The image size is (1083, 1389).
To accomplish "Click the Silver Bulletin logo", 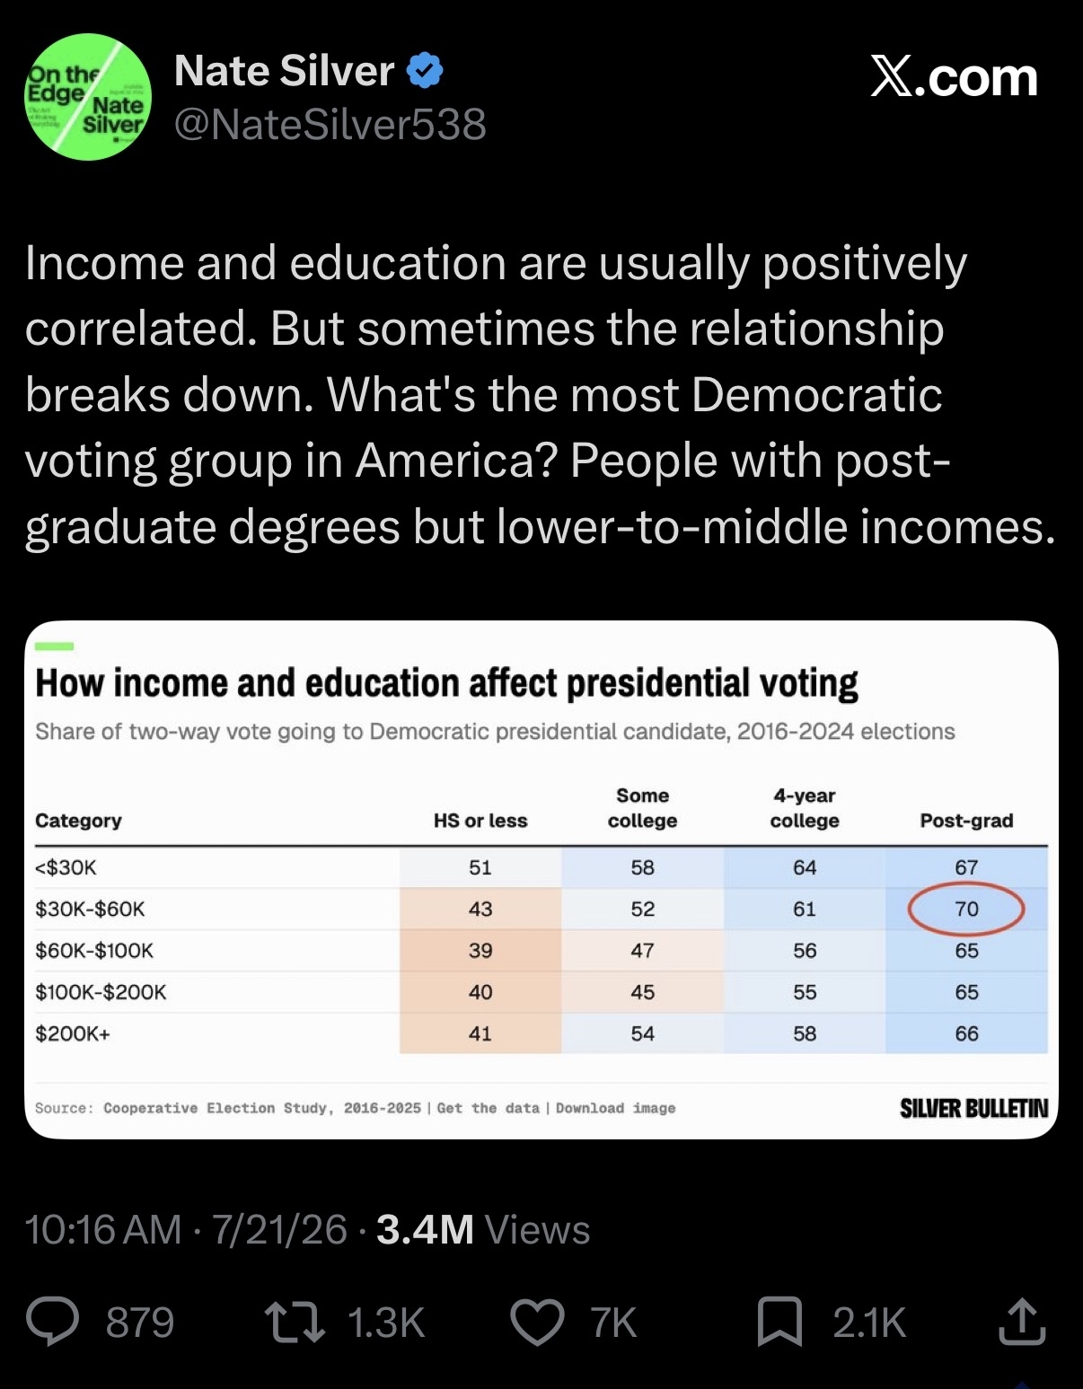I will (x=973, y=1108).
